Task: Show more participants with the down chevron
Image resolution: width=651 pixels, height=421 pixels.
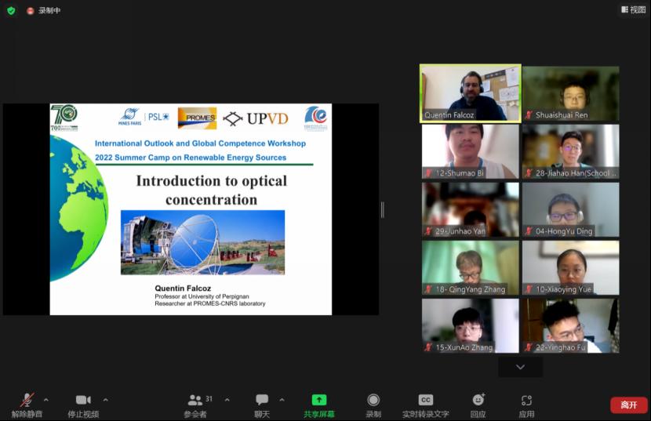Action: (x=519, y=367)
